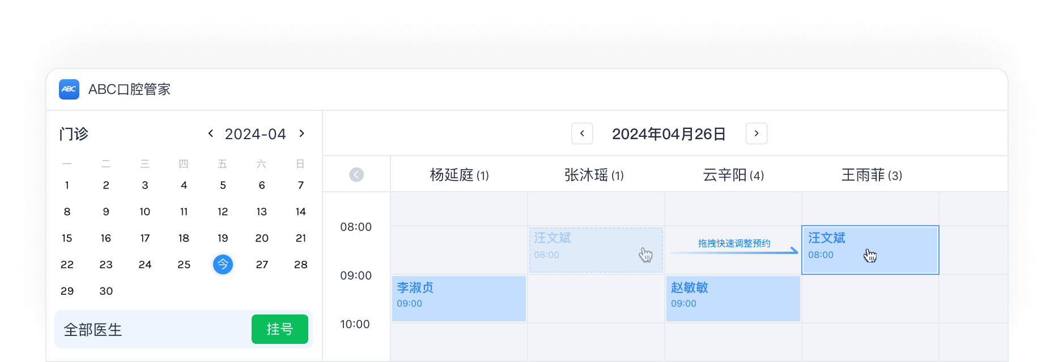
Task: Select 汪文斌 appointment under 王雨菲
Action: click(870, 250)
